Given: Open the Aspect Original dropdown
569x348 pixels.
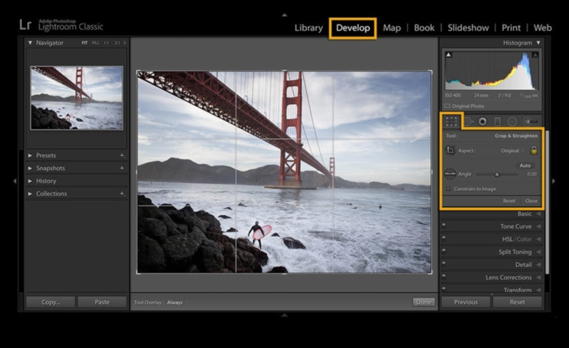Looking at the screenshot, I should (x=512, y=150).
